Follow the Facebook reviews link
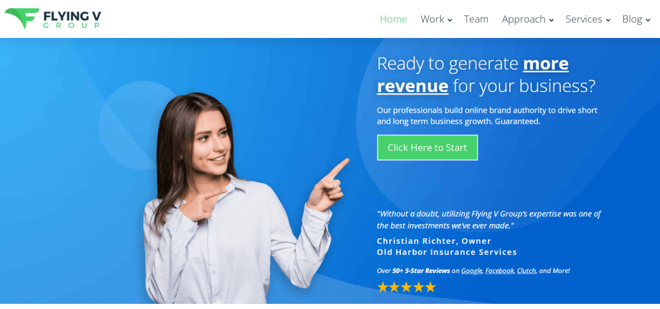Screen dimensions: 660x309 500,271
